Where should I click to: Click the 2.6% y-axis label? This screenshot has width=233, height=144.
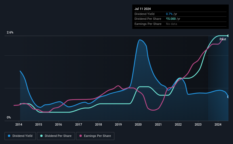click(x=10, y=32)
